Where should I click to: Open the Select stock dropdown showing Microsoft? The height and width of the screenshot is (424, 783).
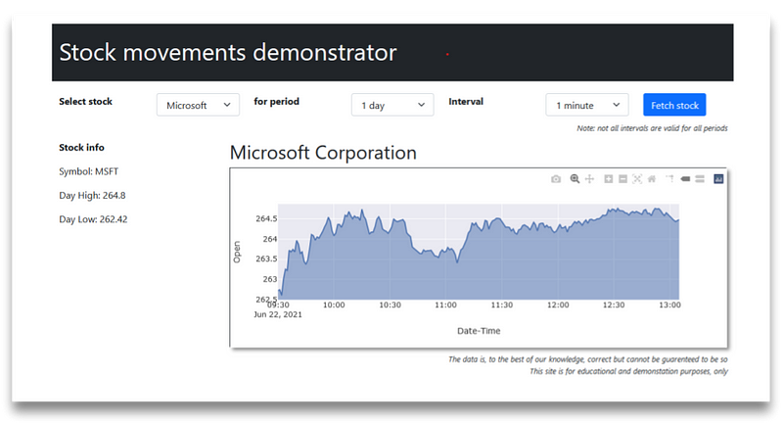(x=198, y=105)
